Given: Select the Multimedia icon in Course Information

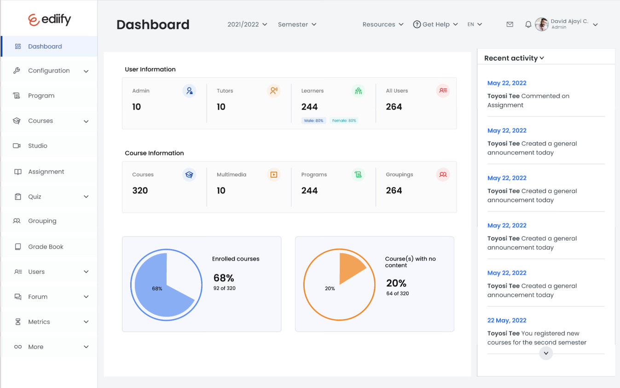Looking at the screenshot, I should pyautogui.click(x=273, y=174).
